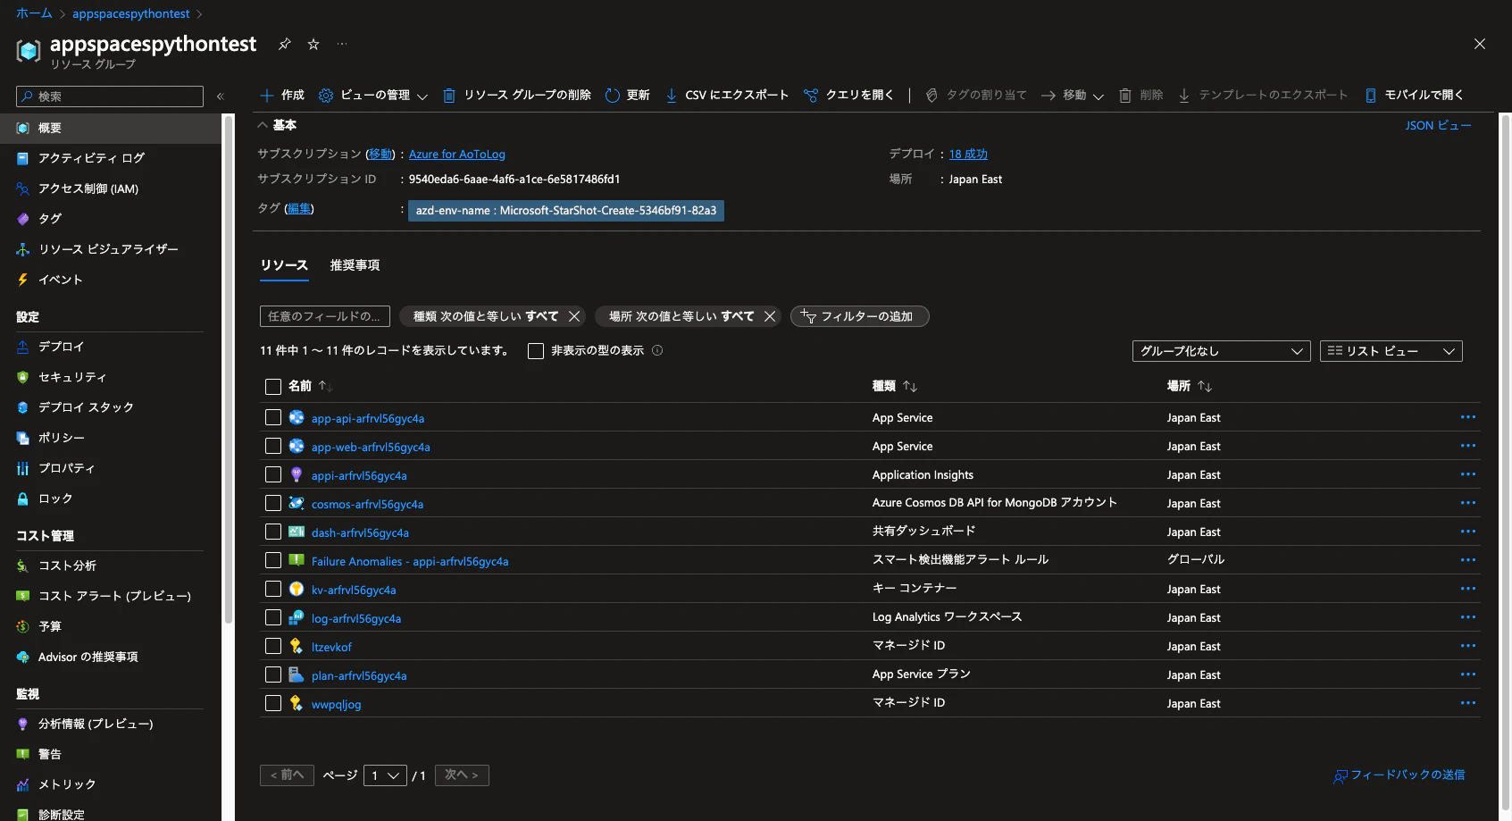Check the plan-arfrvl56gyc4a row checkbox
Image resolution: width=1512 pixels, height=821 pixels.
tap(273, 674)
